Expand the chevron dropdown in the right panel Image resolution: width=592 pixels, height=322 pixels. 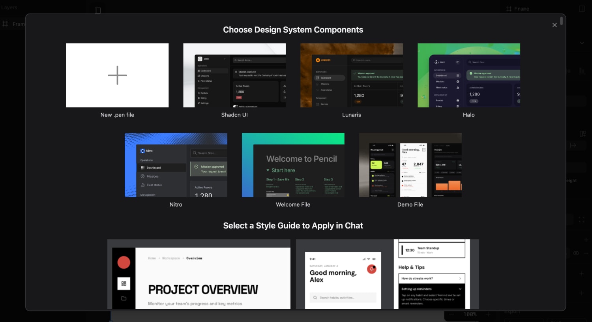[x=582, y=43]
